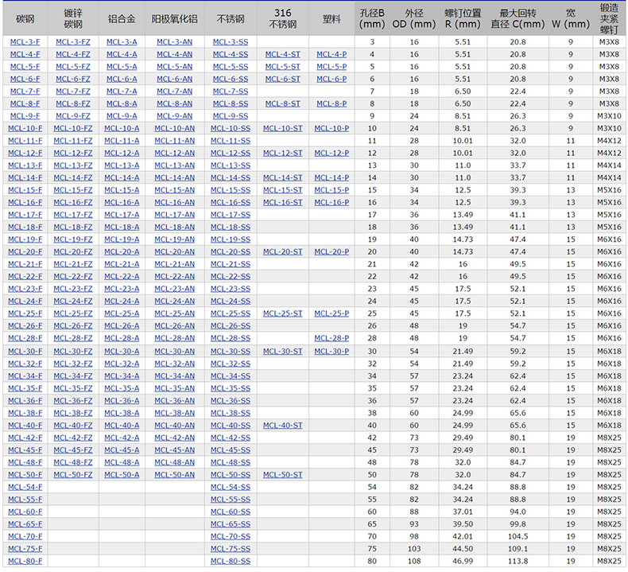Open the MCL-10-ST part link

click(x=282, y=128)
